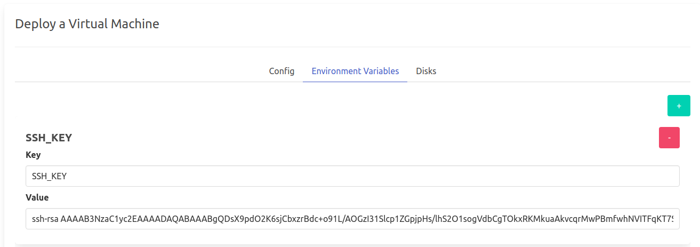Click the Value field label
Viewport: 700px width, 247px height.
37,197
